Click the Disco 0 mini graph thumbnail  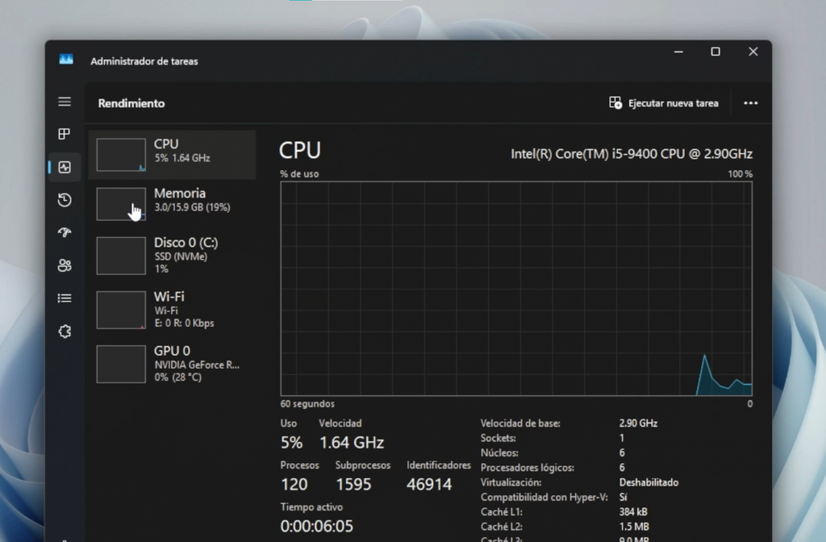click(x=121, y=256)
